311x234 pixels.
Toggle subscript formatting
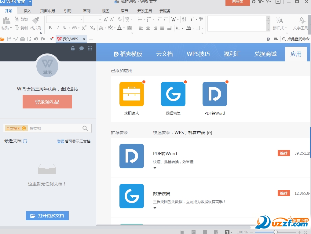(92, 28)
